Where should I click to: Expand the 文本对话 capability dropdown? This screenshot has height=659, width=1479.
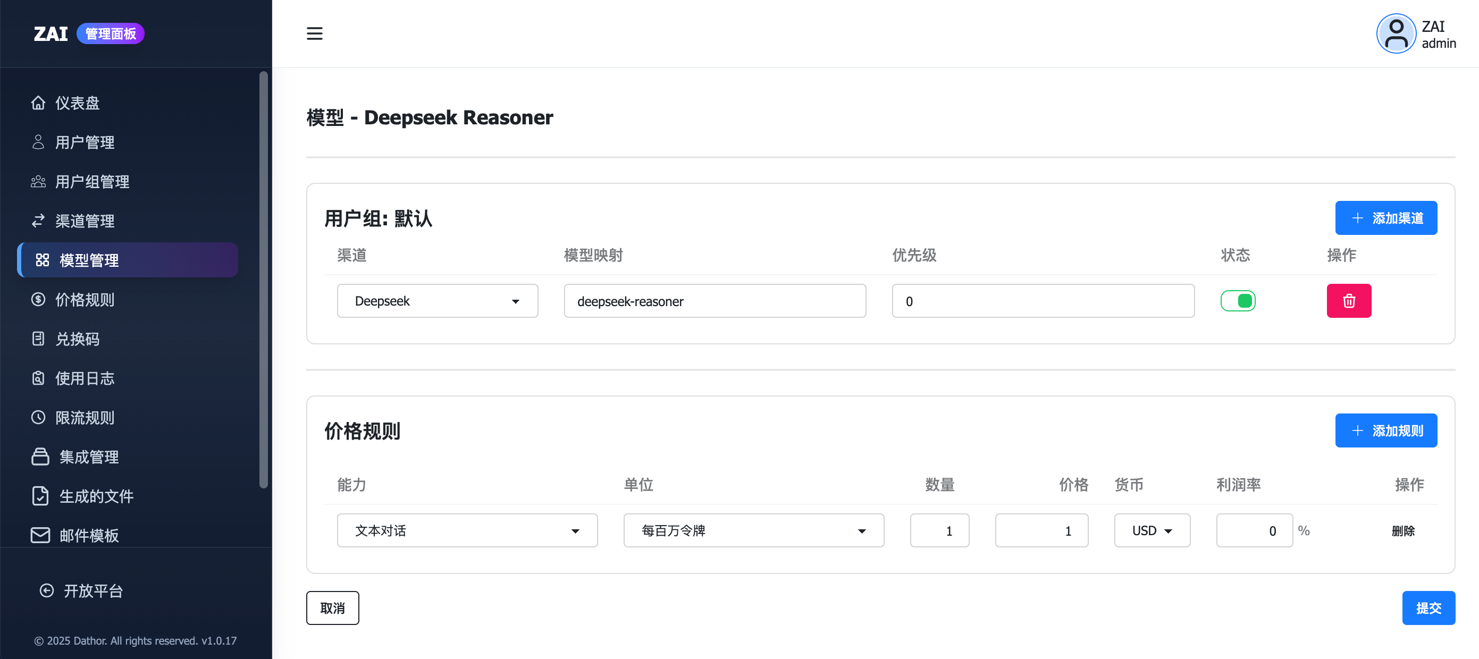467,530
